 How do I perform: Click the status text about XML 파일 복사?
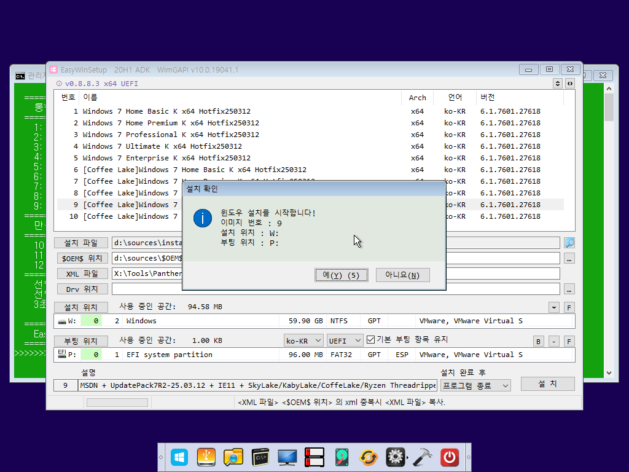point(342,403)
